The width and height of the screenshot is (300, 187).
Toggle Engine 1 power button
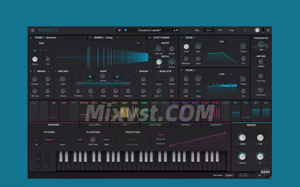tap(31, 37)
